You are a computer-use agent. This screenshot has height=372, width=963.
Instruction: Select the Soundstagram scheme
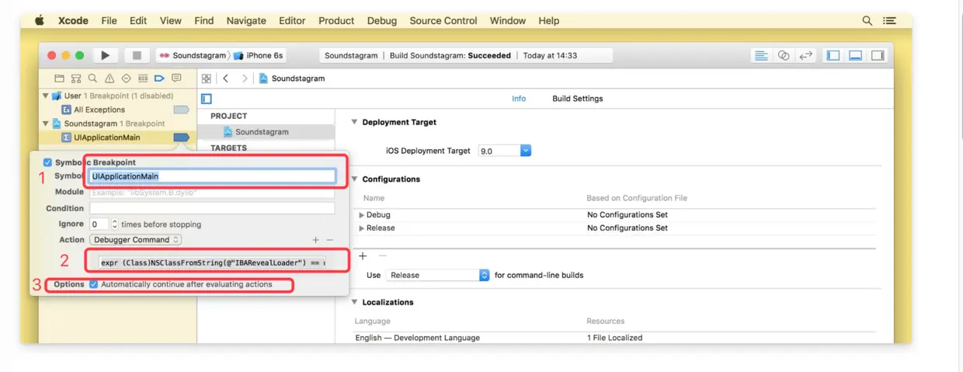pyautogui.click(x=193, y=55)
